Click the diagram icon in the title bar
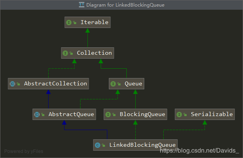 click(x=82, y=5)
